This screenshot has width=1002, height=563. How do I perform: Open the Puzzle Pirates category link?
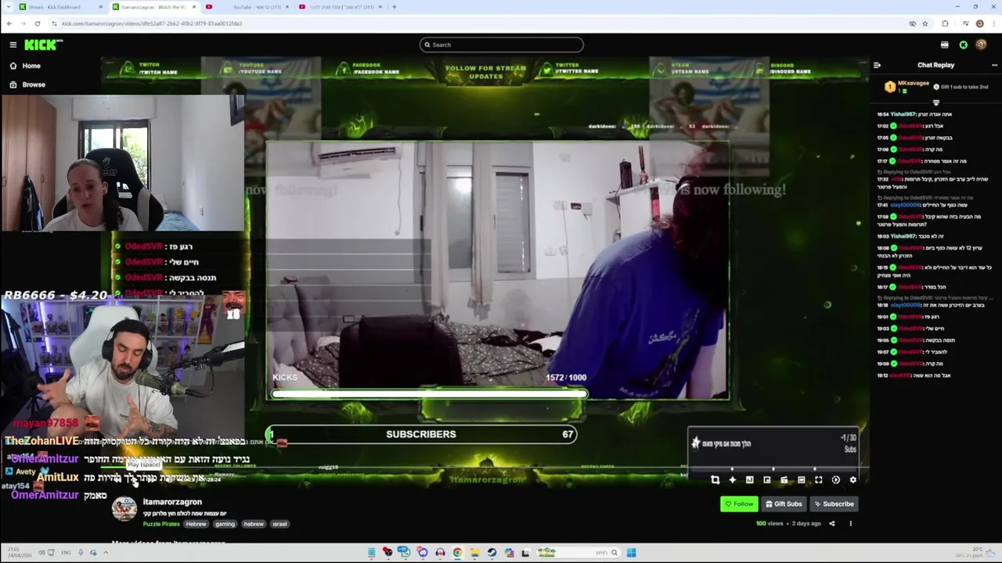click(x=162, y=524)
